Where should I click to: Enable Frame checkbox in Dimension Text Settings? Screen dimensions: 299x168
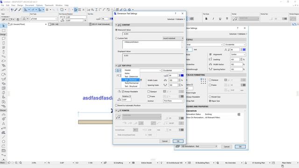point(149,97)
